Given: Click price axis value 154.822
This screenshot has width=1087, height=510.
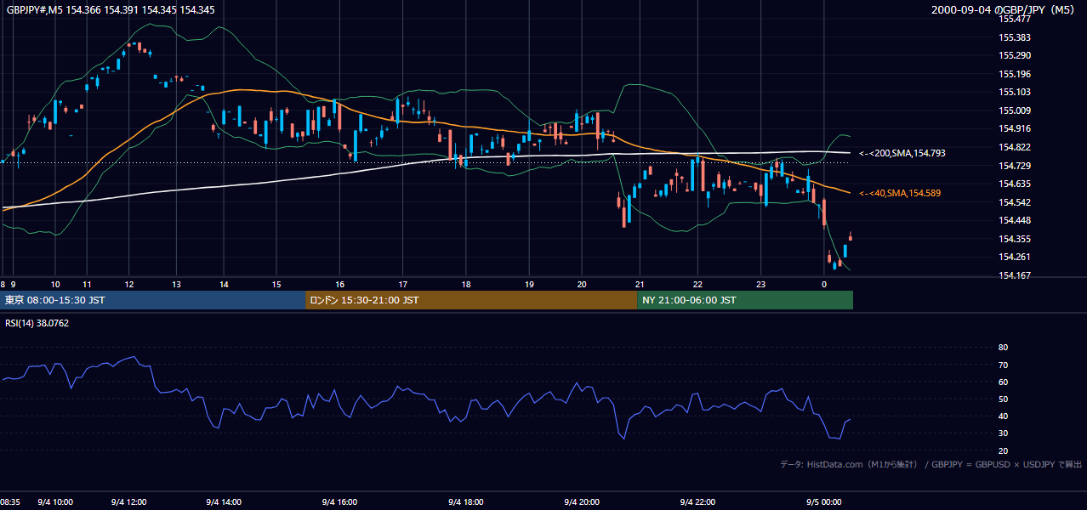Looking at the screenshot, I should point(1014,147).
